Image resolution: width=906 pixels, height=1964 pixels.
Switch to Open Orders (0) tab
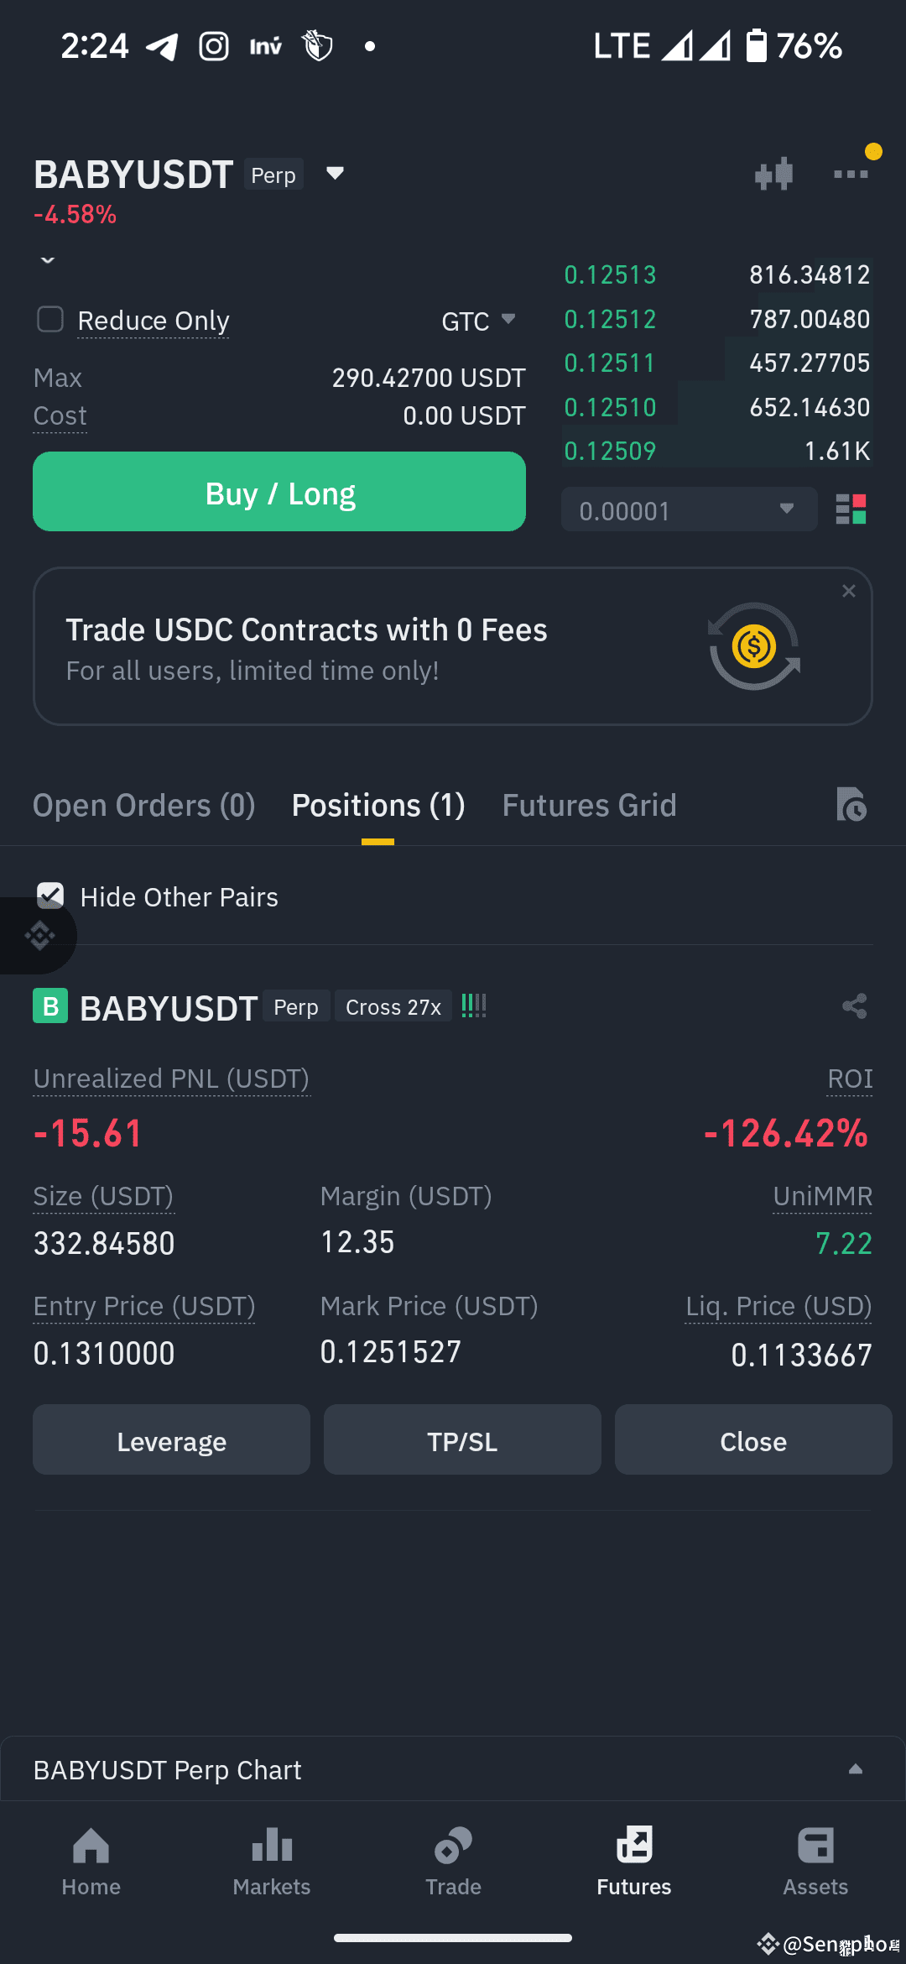click(x=143, y=805)
